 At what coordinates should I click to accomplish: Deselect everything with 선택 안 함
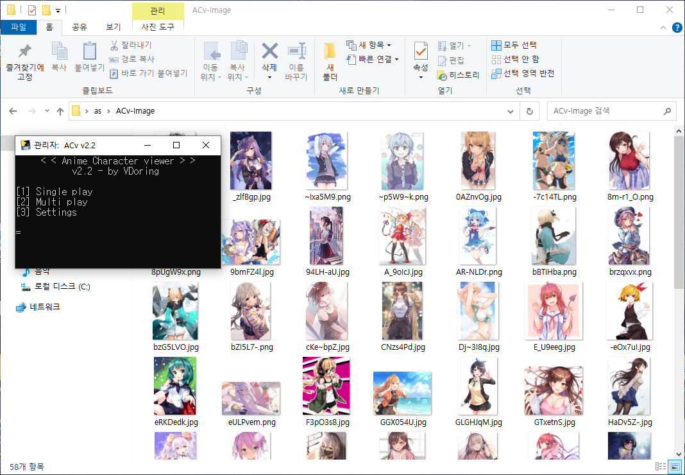pos(516,59)
